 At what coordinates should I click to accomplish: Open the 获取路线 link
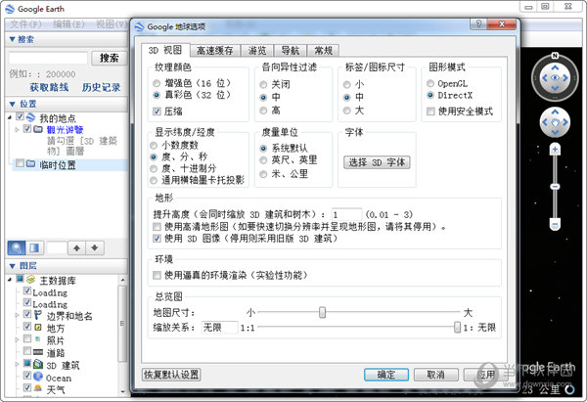point(49,87)
